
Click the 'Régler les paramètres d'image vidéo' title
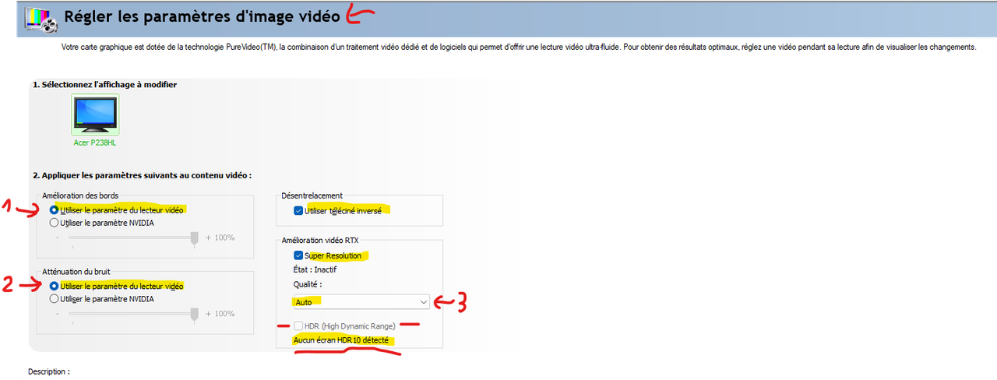pos(202,16)
